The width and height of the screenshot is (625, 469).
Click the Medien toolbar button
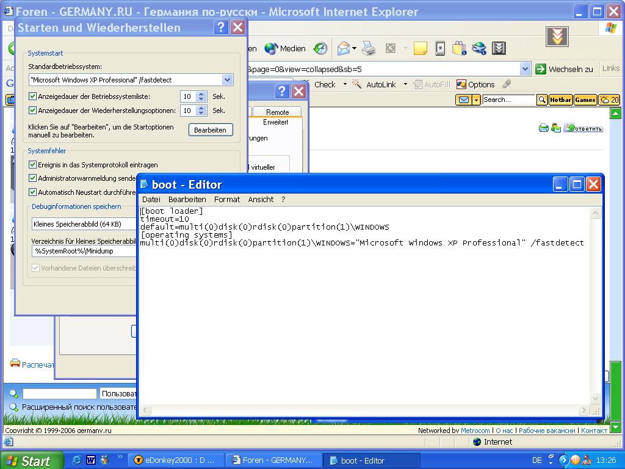pos(285,49)
